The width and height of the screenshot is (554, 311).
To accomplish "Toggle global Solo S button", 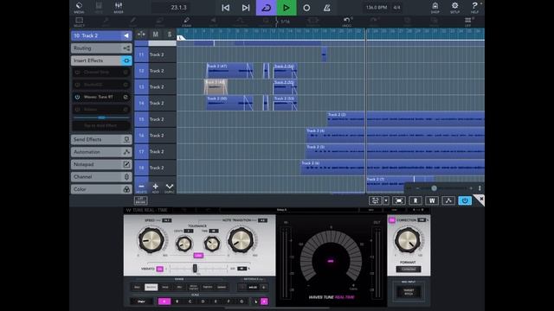I will [170, 35].
